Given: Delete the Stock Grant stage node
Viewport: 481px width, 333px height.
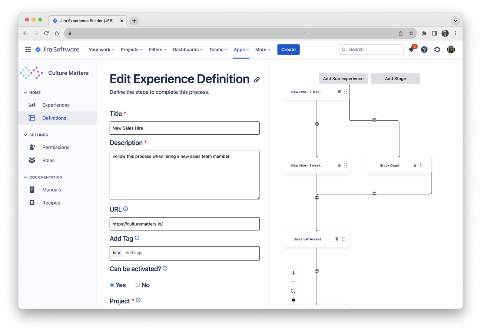Looking at the screenshot, I should [415, 165].
